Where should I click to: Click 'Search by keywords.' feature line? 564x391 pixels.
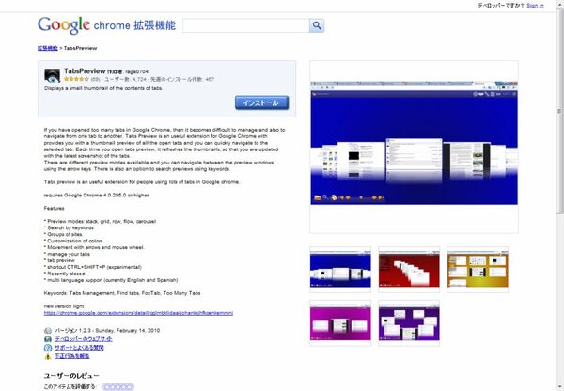70,227
